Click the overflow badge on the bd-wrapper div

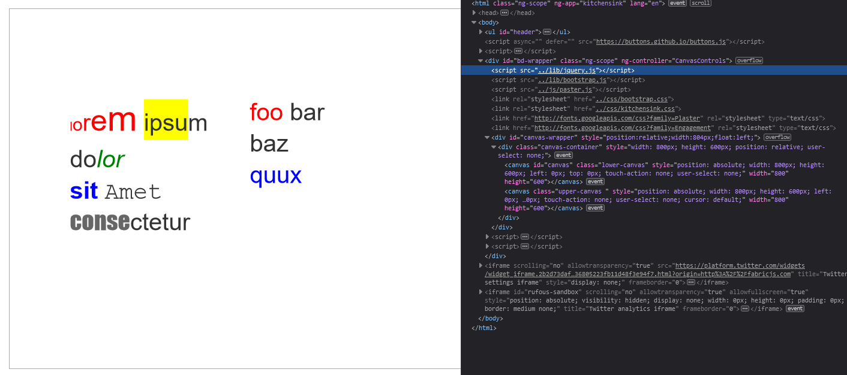(x=749, y=61)
